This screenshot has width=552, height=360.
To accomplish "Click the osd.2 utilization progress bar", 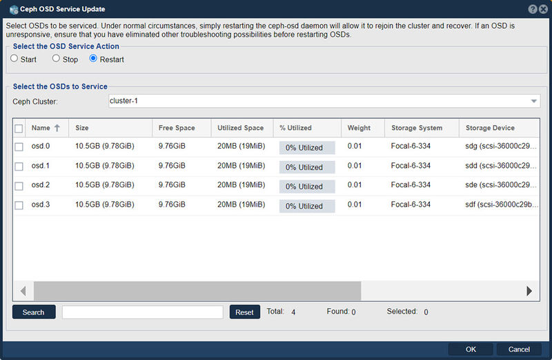I will click(307, 187).
